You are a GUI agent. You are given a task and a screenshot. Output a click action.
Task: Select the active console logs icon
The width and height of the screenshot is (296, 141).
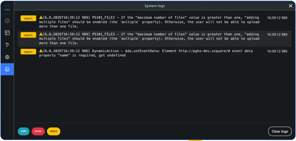point(7,69)
